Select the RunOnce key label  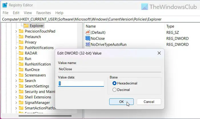[32, 70]
